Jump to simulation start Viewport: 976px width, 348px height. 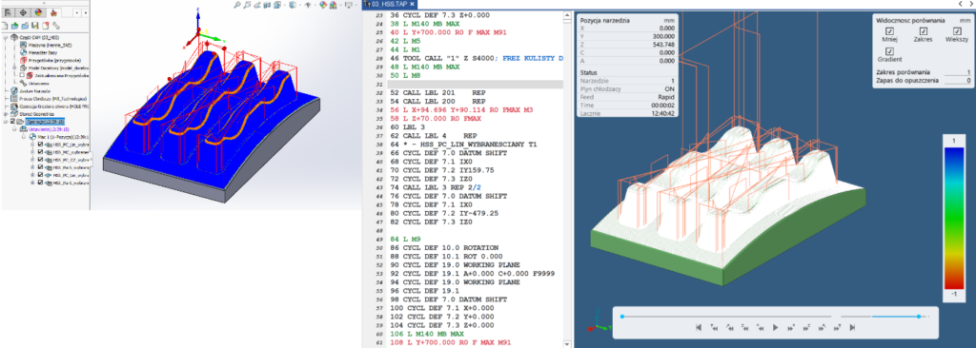(x=699, y=327)
